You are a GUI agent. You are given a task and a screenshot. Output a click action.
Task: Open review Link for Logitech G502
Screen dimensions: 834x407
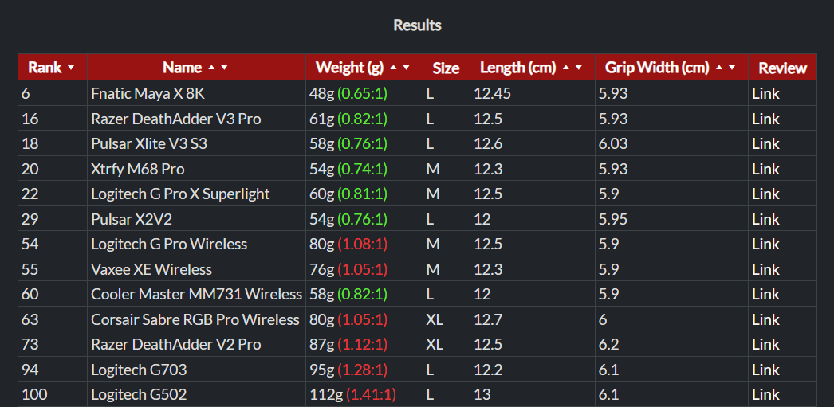765,394
